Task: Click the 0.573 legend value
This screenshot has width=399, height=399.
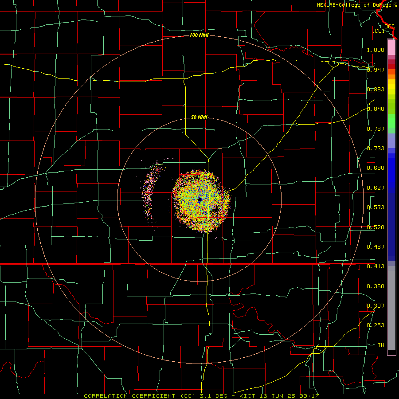Action: point(376,207)
